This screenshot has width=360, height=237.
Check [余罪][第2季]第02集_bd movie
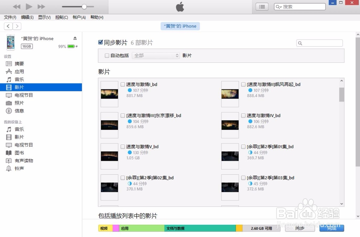pyautogui.click(x=123, y=178)
